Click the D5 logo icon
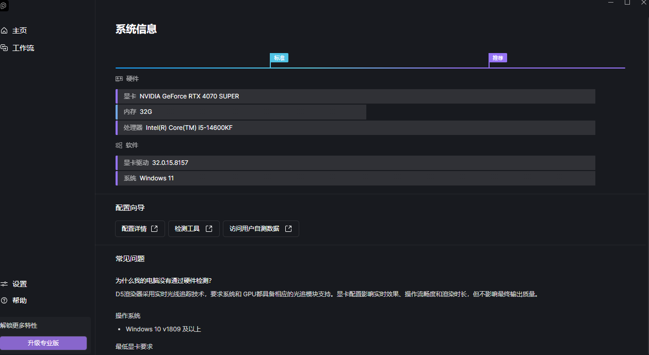The height and width of the screenshot is (355, 649). click(x=4, y=6)
